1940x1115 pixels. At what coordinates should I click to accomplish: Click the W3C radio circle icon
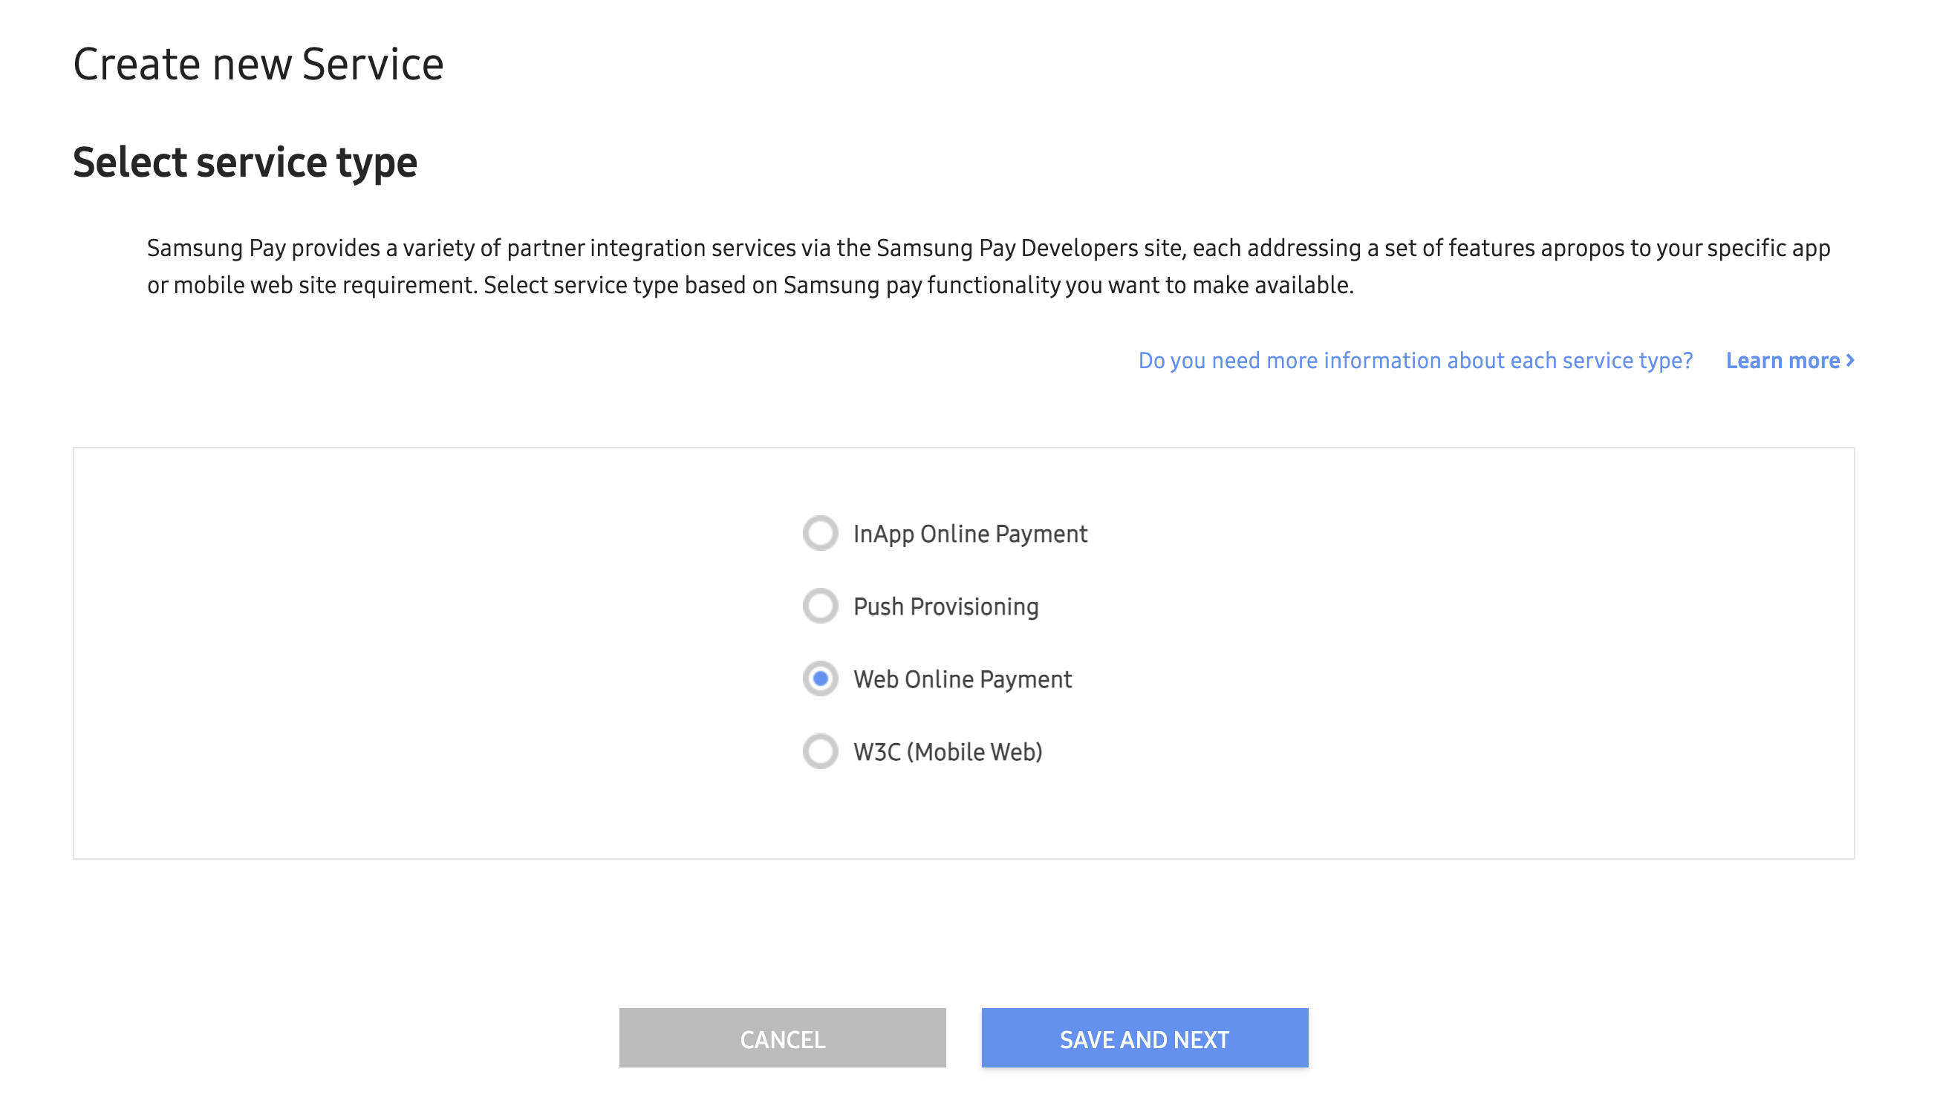coord(821,751)
